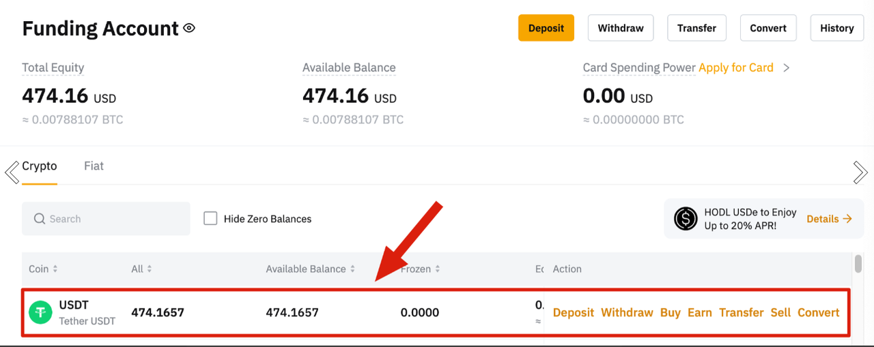Click the Tether USDT coin icon
This screenshot has height=347, width=874.
(40, 312)
